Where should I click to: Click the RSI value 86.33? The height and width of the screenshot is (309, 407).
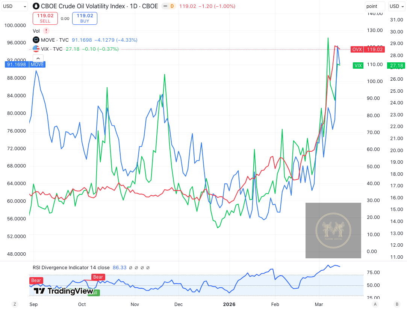point(120,268)
